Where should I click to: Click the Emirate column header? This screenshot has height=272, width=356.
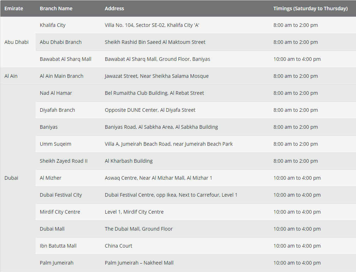[x=14, y=8]
